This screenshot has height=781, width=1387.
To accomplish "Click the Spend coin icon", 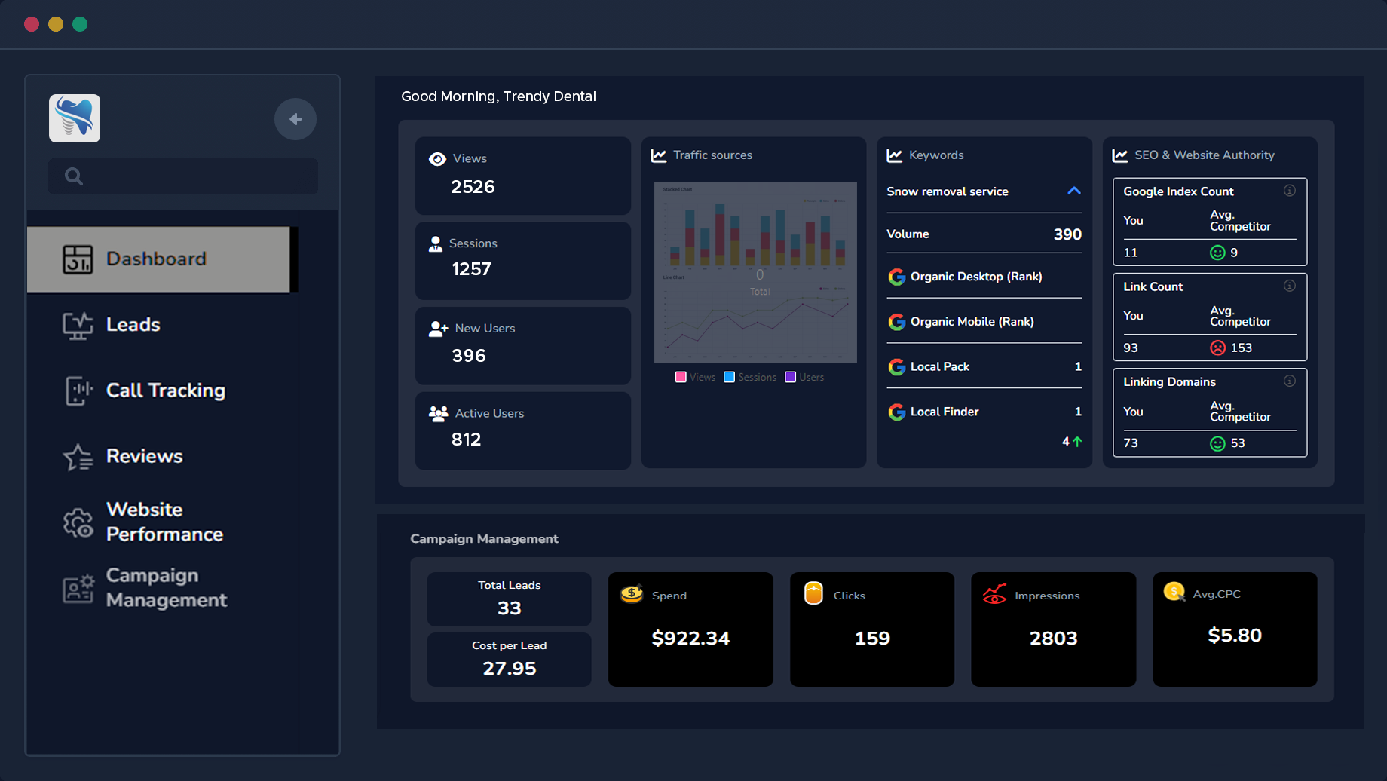I will [632, 594].
